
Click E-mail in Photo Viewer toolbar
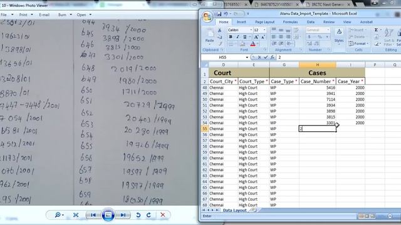[44, 15]
